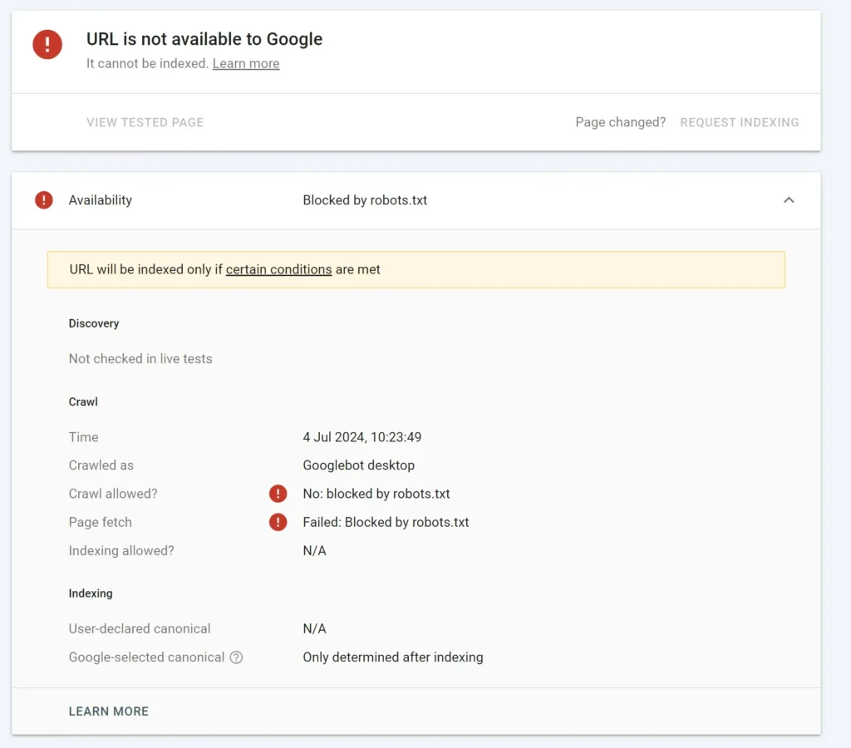851x748 pixels.
Task: Click the error icon next to Crawl allowed
Action: pos(278,494)
